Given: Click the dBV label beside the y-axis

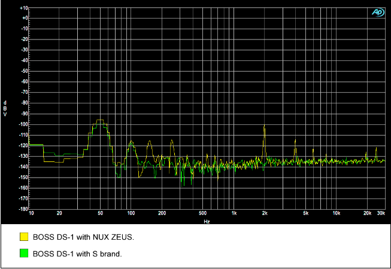Looking at the screenshot, I should pos(5,108).
